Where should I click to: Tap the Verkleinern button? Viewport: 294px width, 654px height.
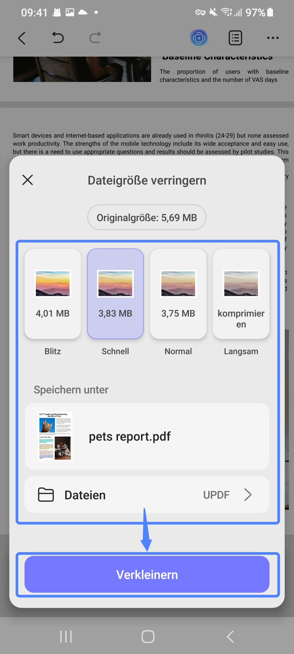pos(147,574)
